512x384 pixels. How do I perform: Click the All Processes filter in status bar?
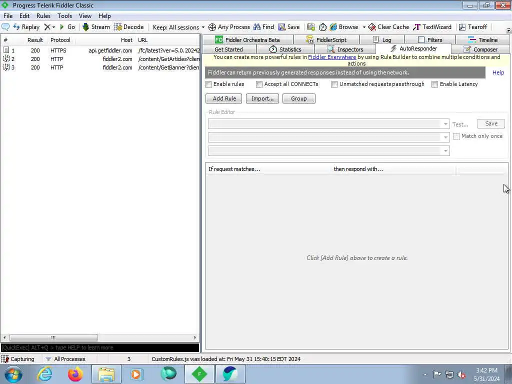click(65, 359)
